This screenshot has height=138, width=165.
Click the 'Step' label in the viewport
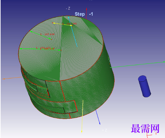[80, 14]
